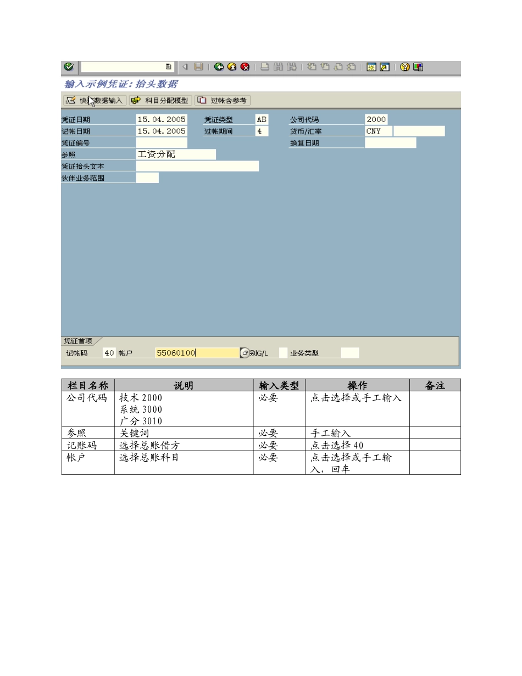522x676 pixels.
Task: Click the Find binoculars icon
Action: click(x=278, y=67)
